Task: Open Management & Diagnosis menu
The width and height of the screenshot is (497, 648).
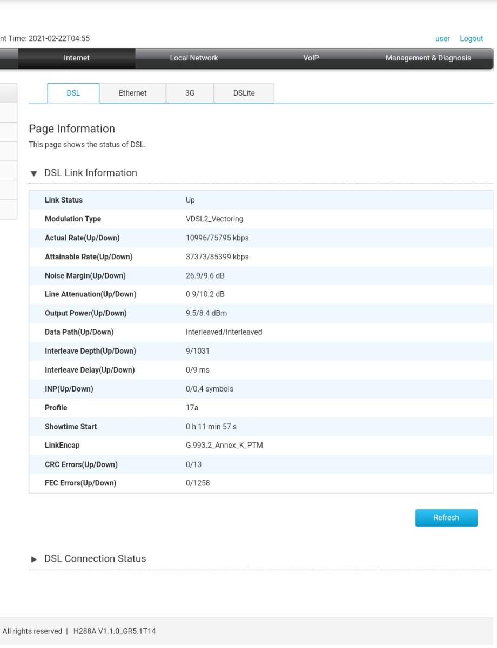Action: [428, 58]
